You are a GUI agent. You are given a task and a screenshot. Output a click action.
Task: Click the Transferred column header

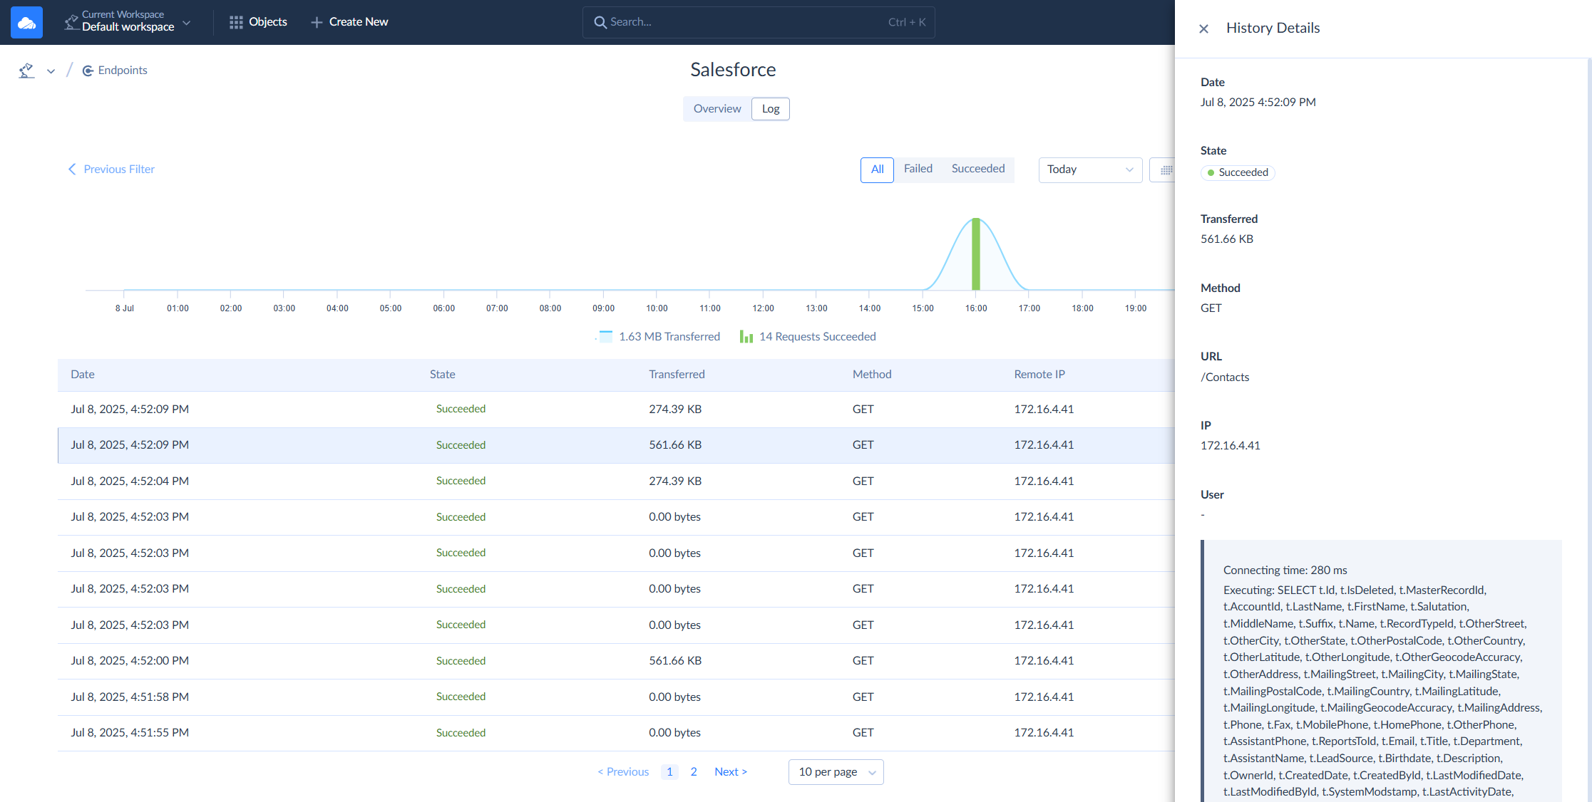(x=677, y=375)
